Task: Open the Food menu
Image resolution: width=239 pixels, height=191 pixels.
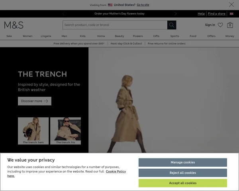Action: coord(193,36)
